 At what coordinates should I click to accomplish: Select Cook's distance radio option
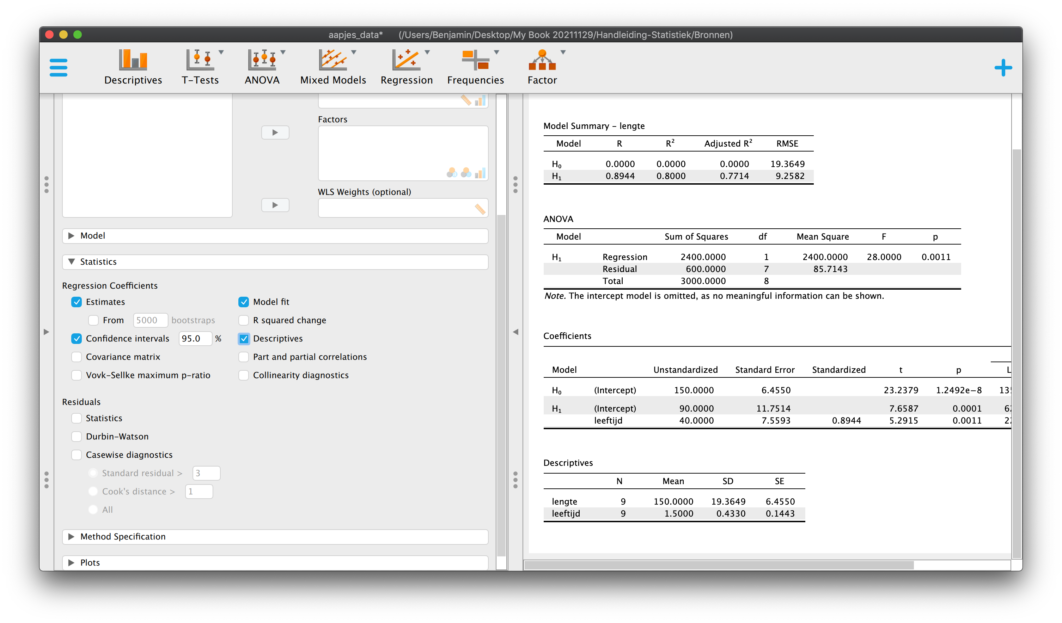[x=93, y=492]
